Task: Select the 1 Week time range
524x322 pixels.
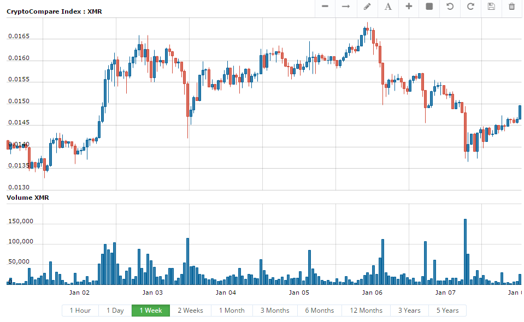Action: point(150,311)
